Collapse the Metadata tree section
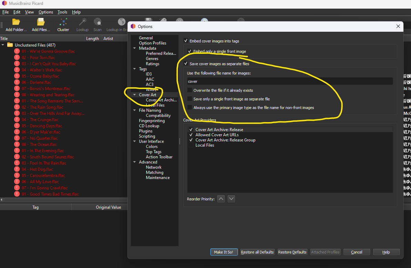Viewport: 411px width, 268px height. (135, 48)
